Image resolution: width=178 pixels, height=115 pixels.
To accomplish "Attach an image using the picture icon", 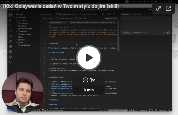I will tap(165, 33).
